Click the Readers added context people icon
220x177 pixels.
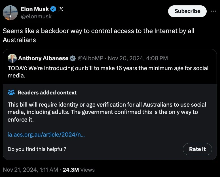coord(11,92)
